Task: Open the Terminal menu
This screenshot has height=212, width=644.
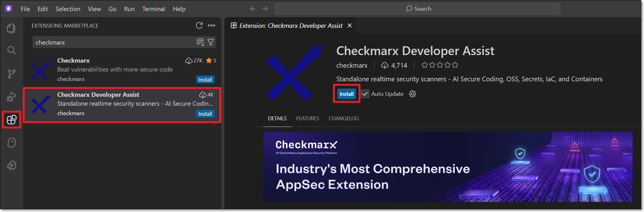Action: tap(153, 9)
